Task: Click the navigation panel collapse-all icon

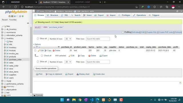Action: pos(28,23)
